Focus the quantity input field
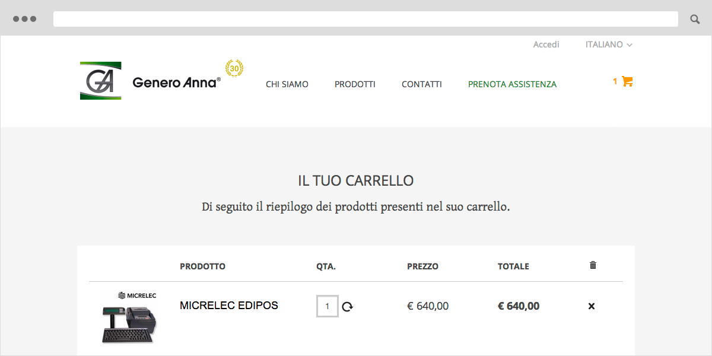Image resolution: width=712 pixels, height=356 pixels. pos(328,306)
